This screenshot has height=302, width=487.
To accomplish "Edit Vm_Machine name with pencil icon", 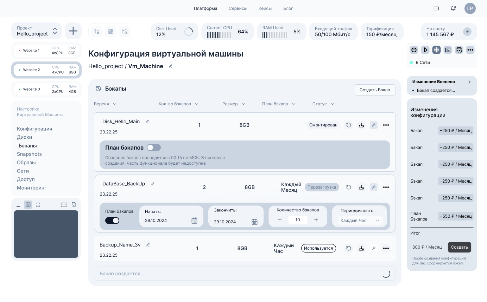I will point(171,66).
